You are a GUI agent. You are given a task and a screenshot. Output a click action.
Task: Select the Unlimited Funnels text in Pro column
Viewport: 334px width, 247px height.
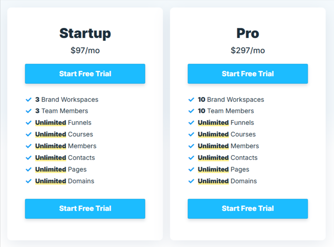point(225,123)
